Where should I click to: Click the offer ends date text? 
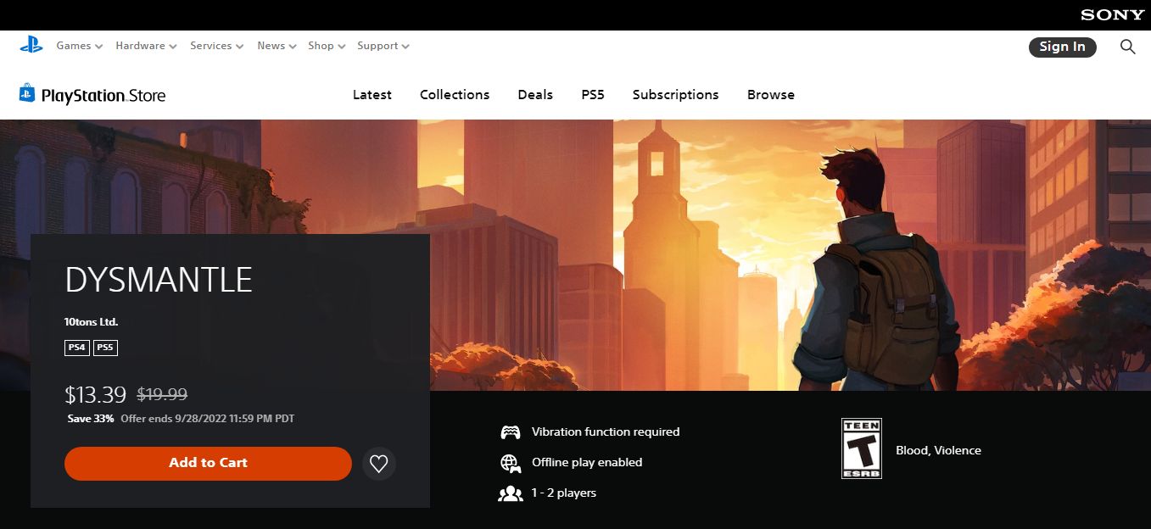(208, 419)
